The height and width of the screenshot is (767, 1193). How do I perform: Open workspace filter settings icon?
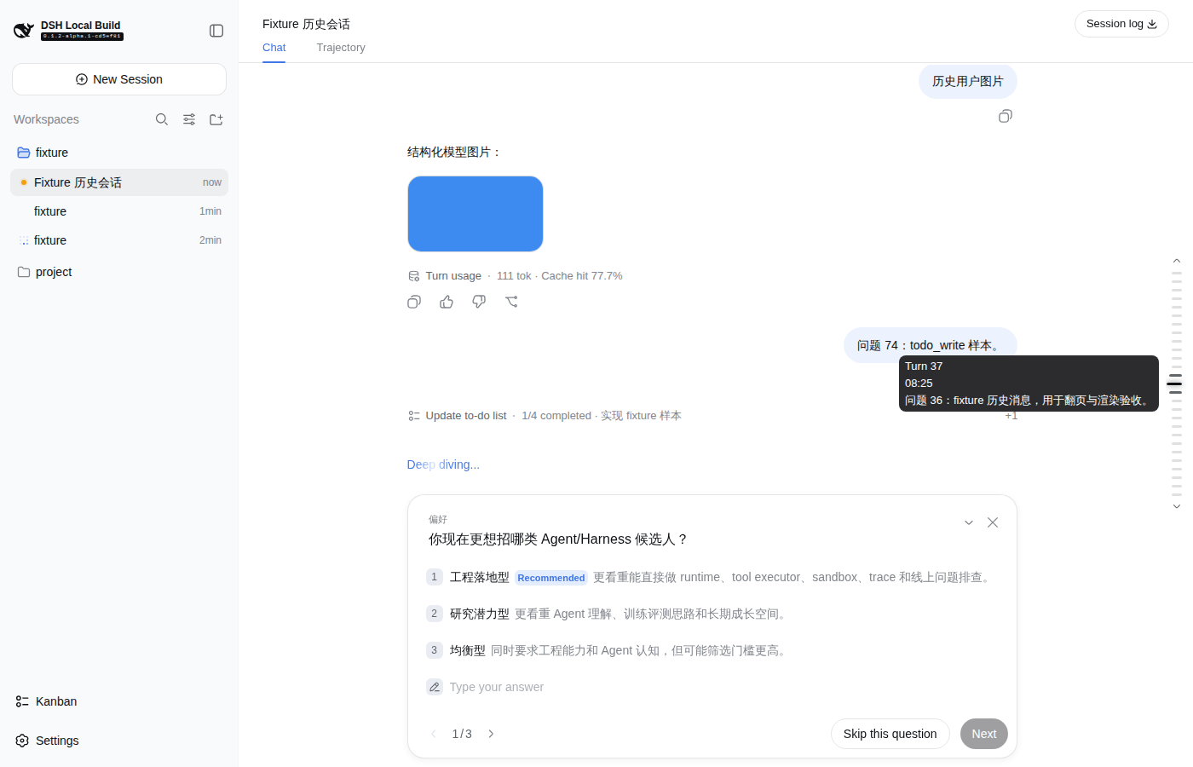pyautogui.click(x=189, y=119)
